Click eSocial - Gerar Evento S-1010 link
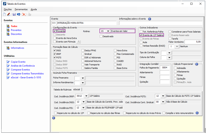 tap(26, 77)
